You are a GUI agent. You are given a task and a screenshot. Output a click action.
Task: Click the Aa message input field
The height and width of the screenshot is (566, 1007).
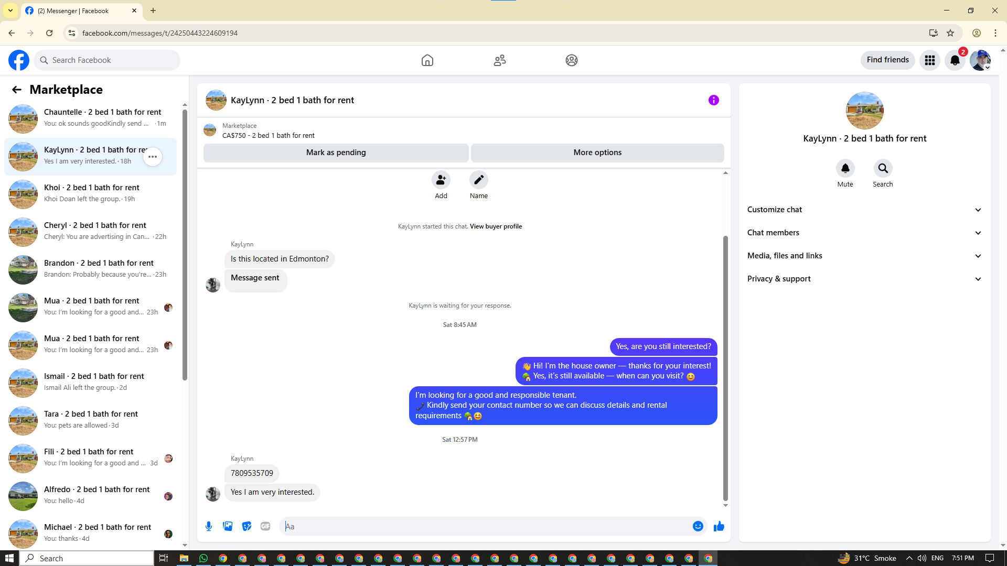point(485,526)
